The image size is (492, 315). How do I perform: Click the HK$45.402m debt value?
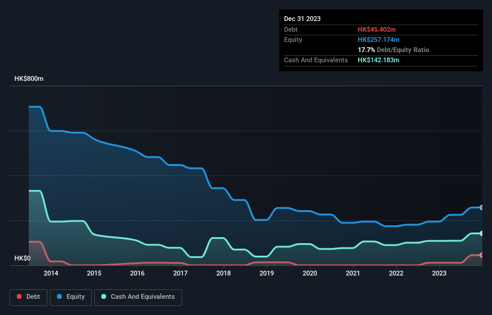point(376,29)
